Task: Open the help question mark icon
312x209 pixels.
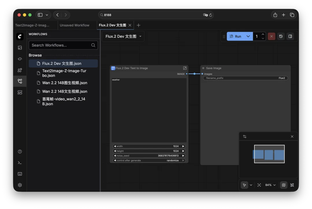Action: pyautogui.click(x=20, y=152)
